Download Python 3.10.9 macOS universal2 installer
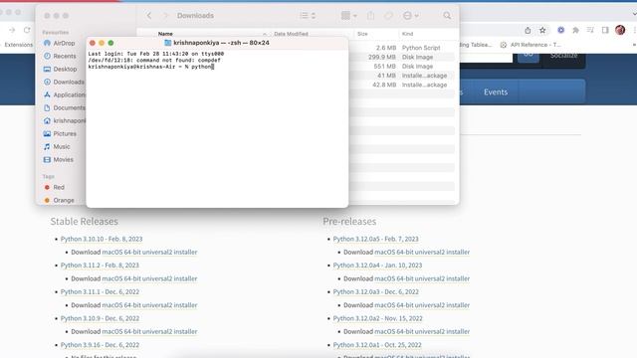 coord(149,331)
